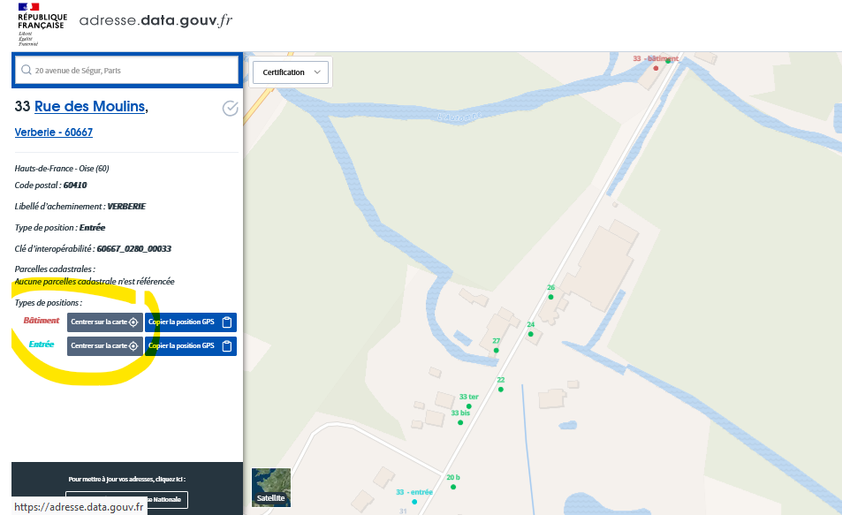Click the Hauts-de-France - Oise (60) text

pos(62,168)
